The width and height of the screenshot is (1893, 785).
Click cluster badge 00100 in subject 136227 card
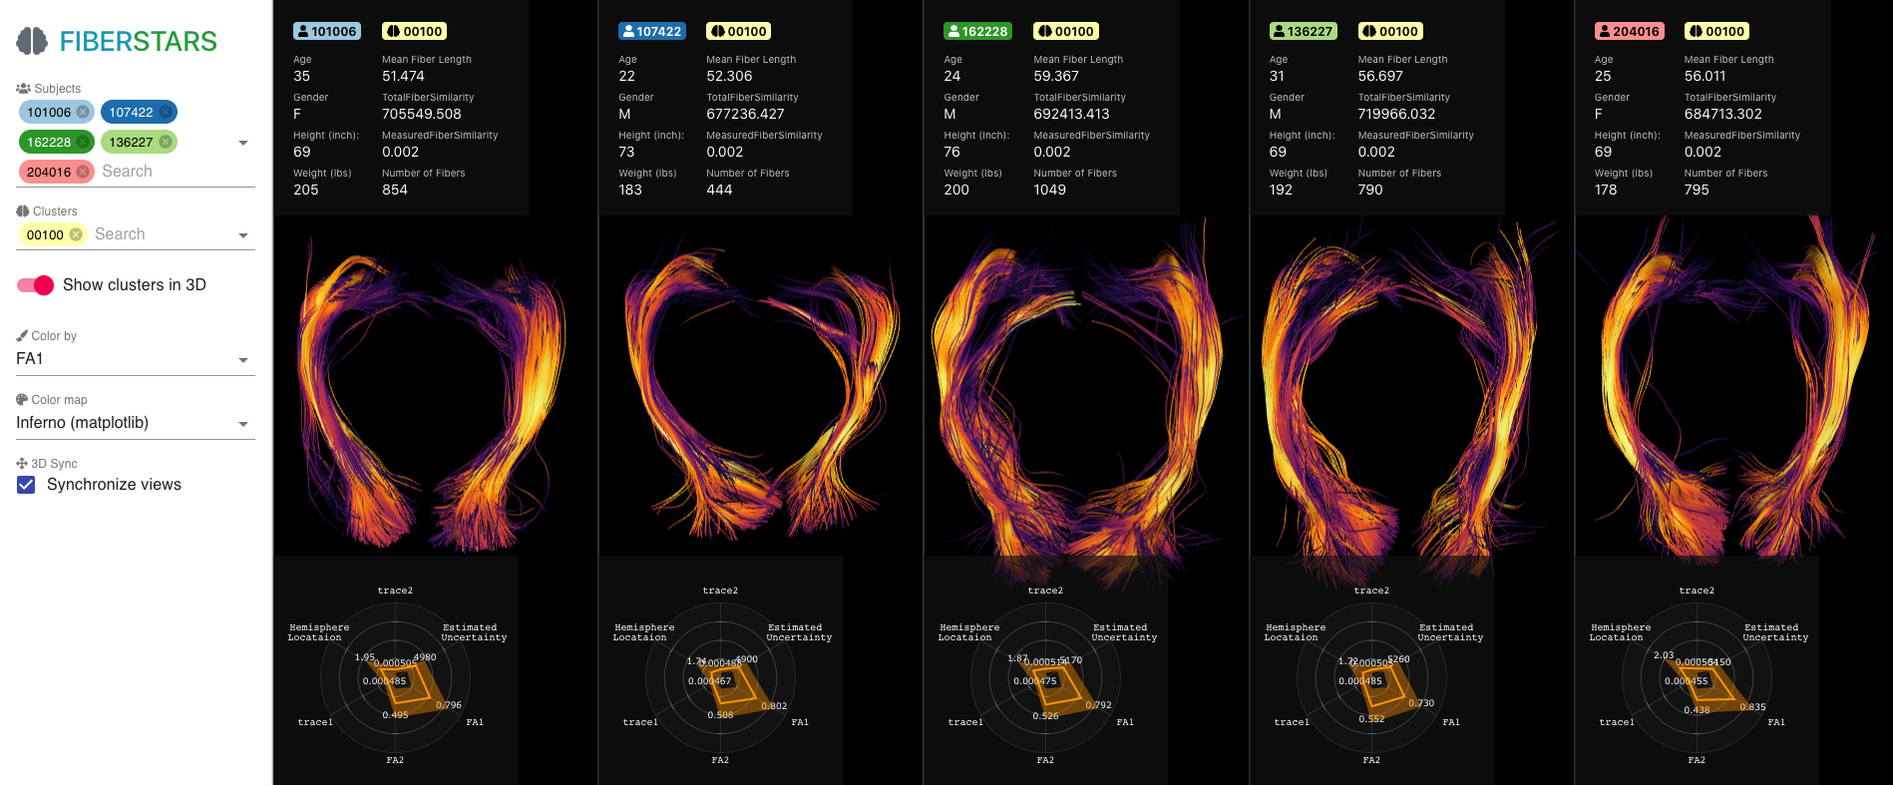point(1391,31)
